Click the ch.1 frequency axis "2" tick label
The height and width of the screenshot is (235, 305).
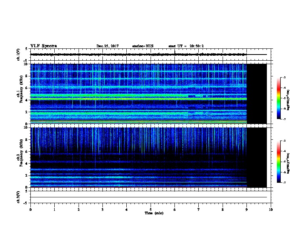coord(27,112)
